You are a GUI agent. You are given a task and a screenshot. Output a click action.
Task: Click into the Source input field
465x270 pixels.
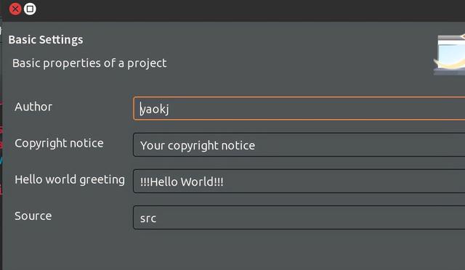(x=299, y=218)
